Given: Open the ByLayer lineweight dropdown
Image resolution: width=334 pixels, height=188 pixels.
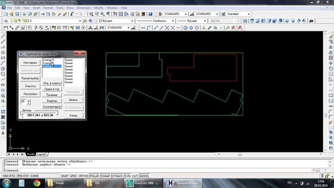Looking at the screenshot, I should click(x=205, y=21).
